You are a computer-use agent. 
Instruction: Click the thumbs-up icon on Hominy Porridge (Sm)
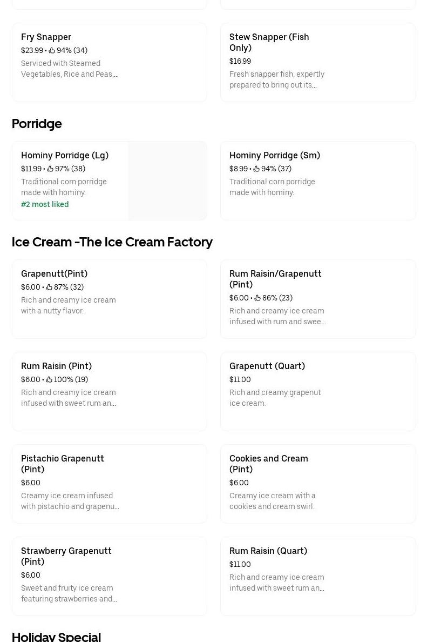256,169
